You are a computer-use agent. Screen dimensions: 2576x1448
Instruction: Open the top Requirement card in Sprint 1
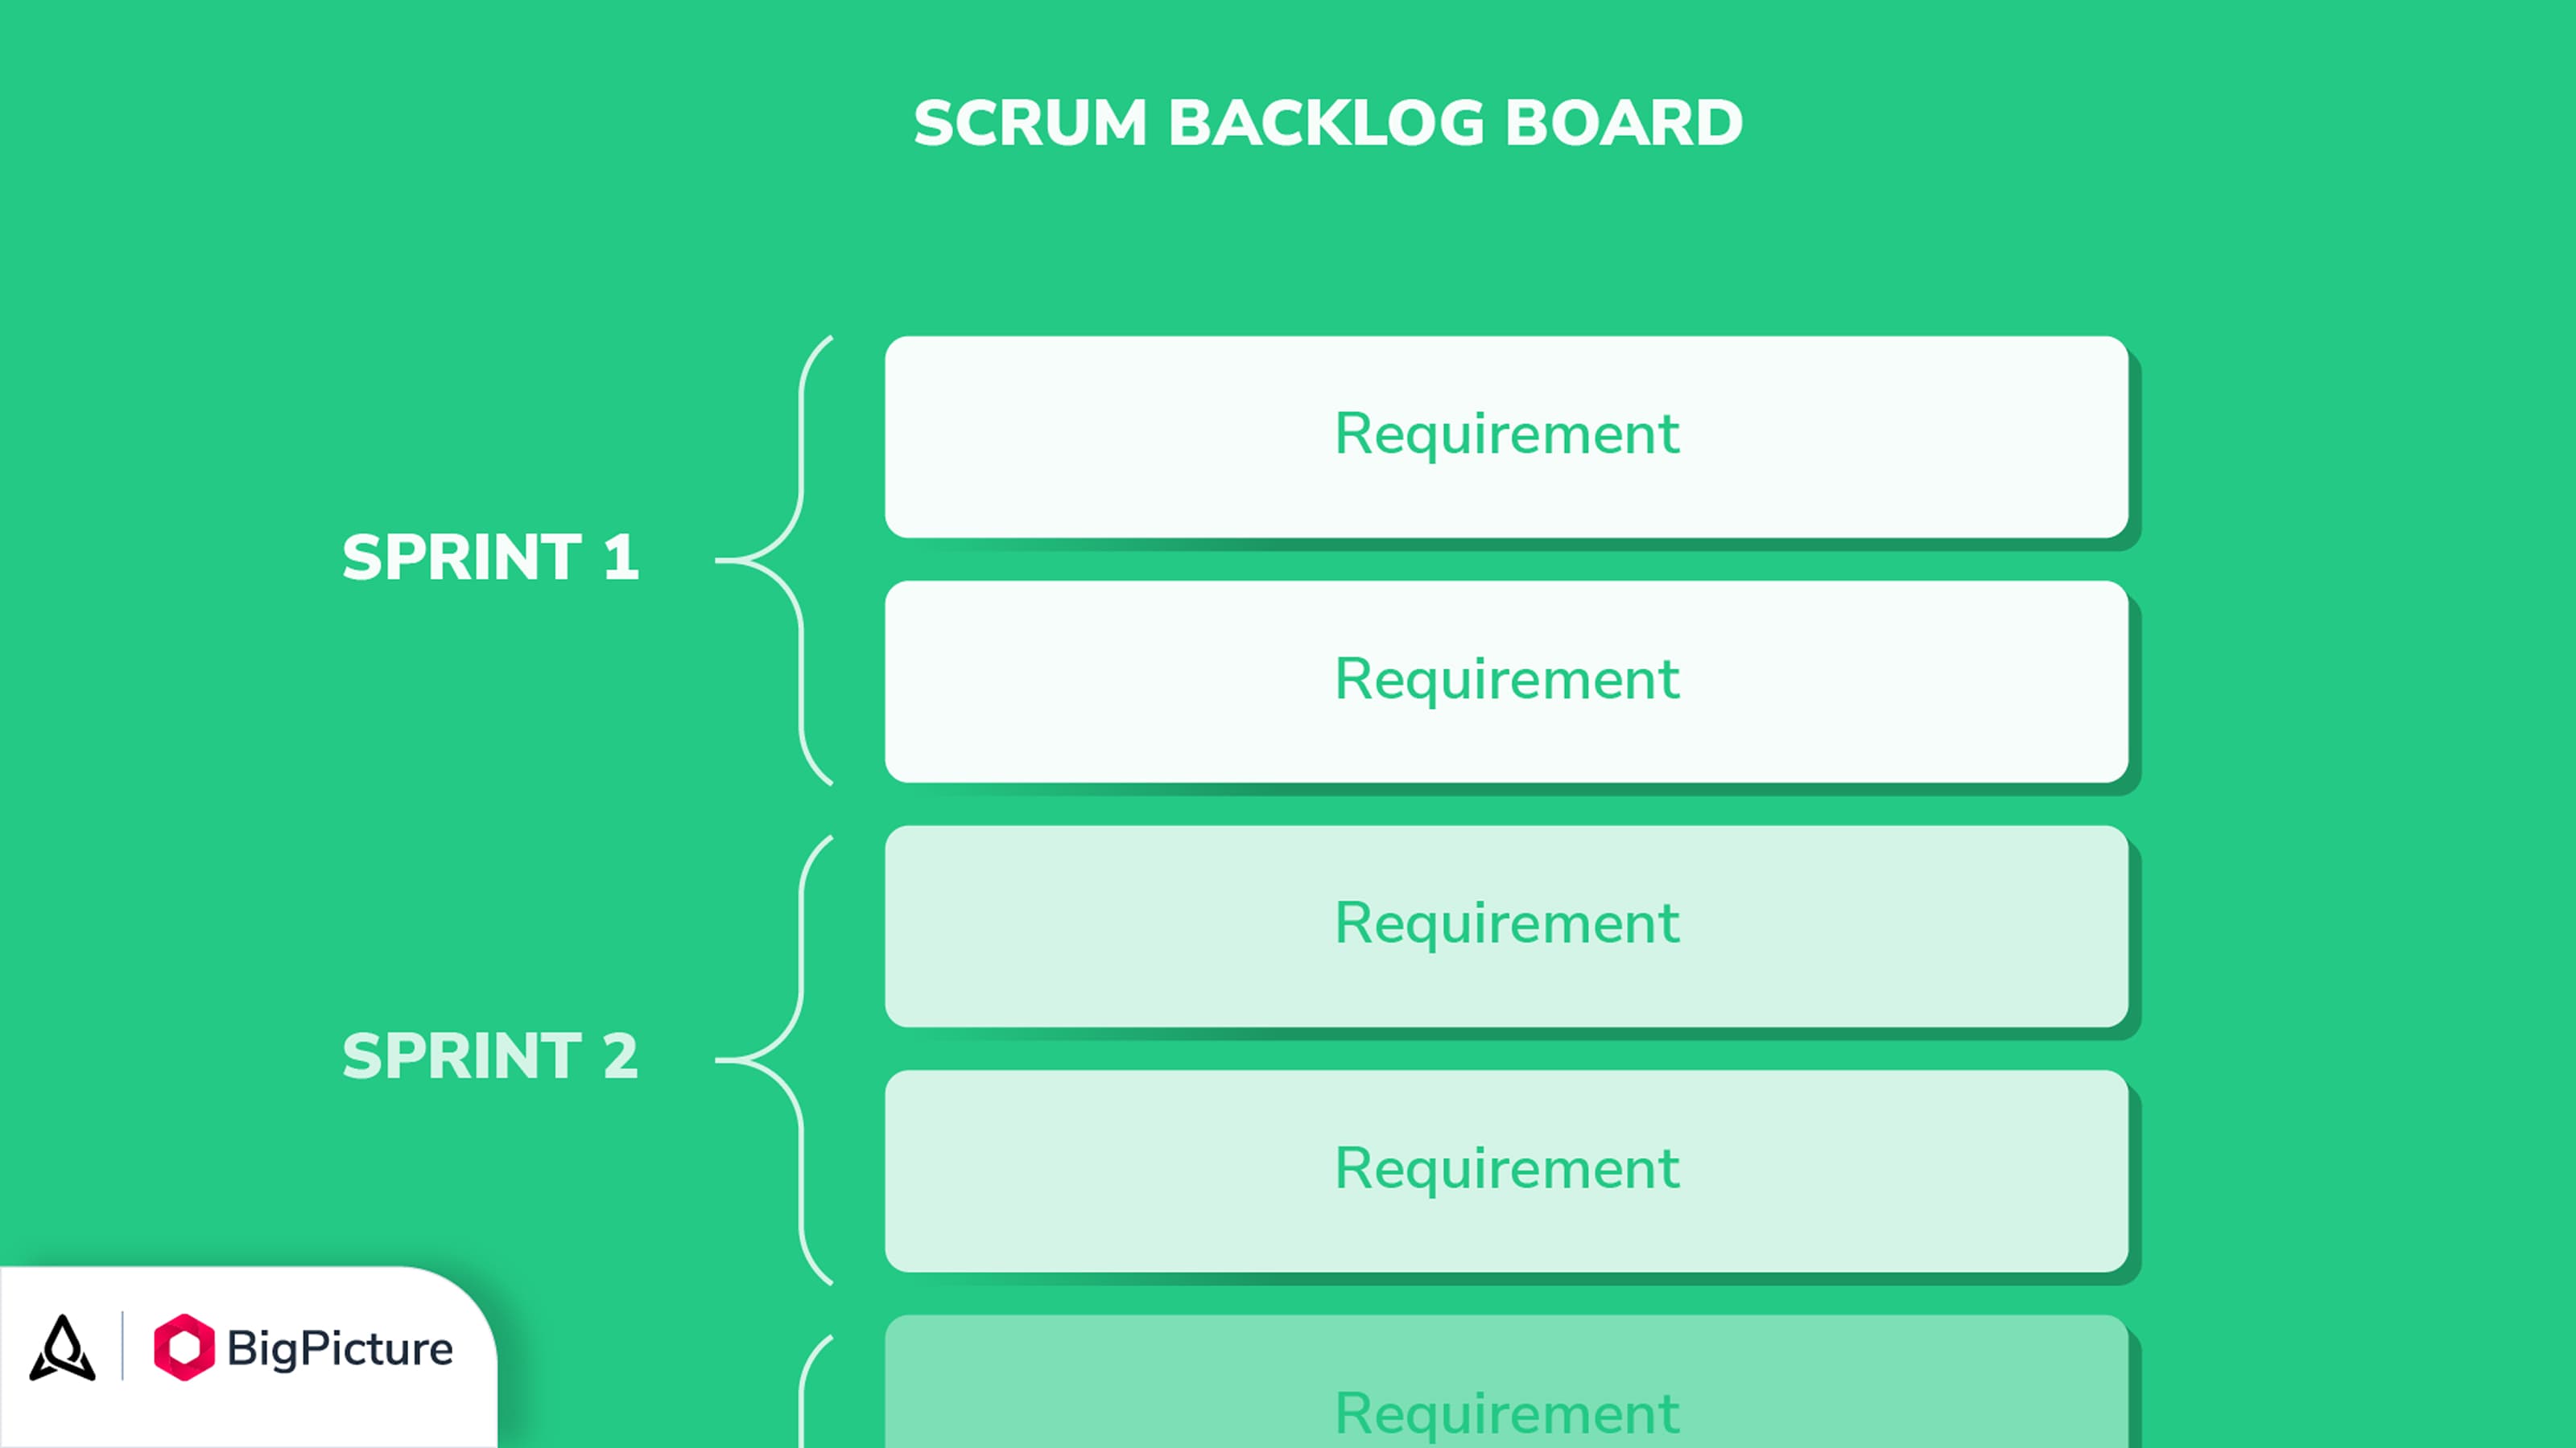click(1506, 437)
